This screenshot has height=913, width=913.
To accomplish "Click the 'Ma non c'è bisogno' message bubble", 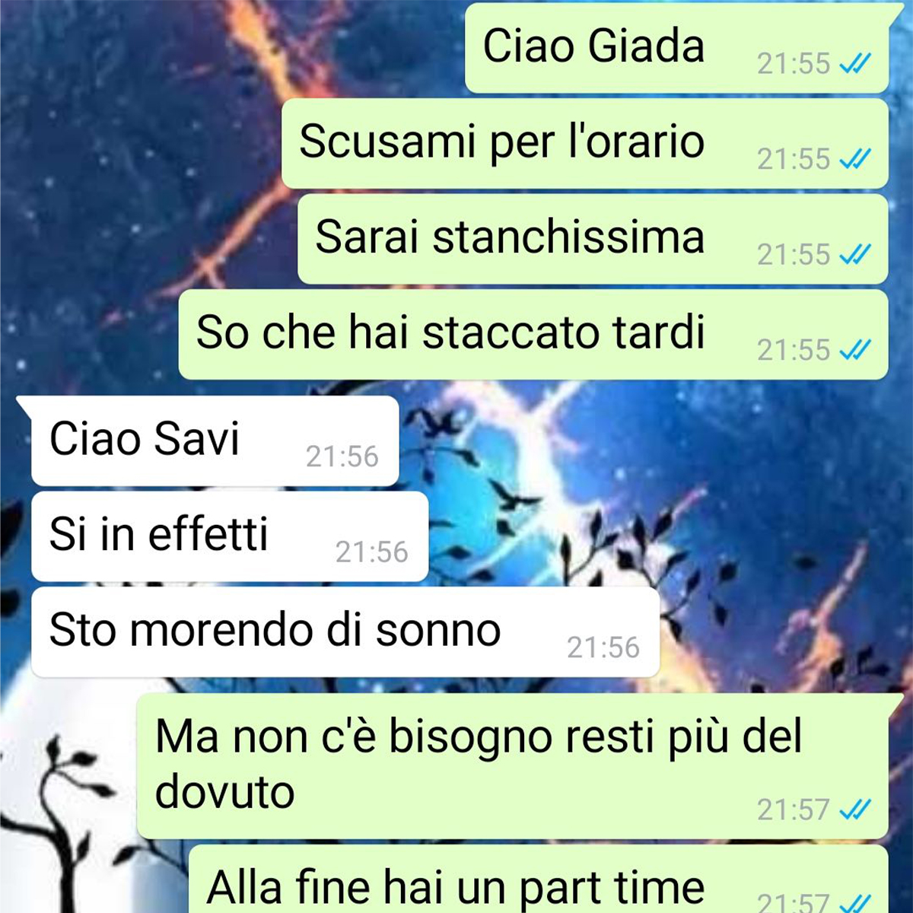I will (x=512, y=766).
